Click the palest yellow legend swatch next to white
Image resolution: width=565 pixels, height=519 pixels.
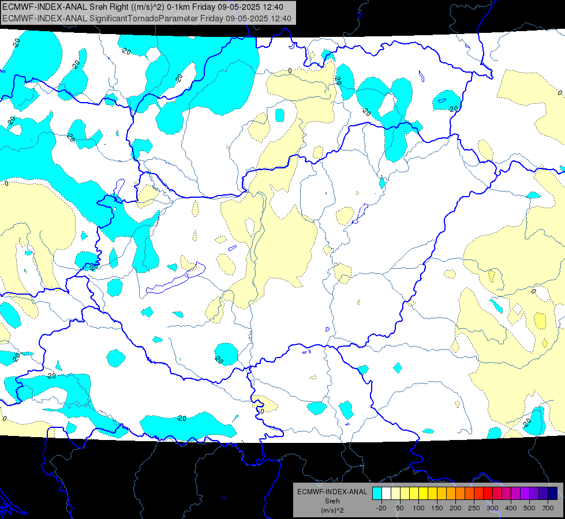coord(396,493)
